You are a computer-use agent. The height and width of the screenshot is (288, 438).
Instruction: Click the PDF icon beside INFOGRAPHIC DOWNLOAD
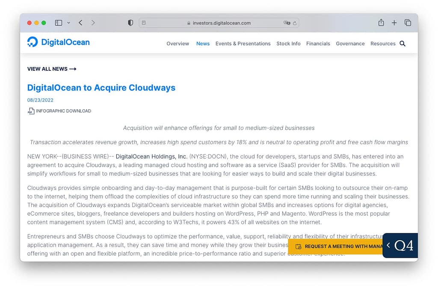(31, 111)
